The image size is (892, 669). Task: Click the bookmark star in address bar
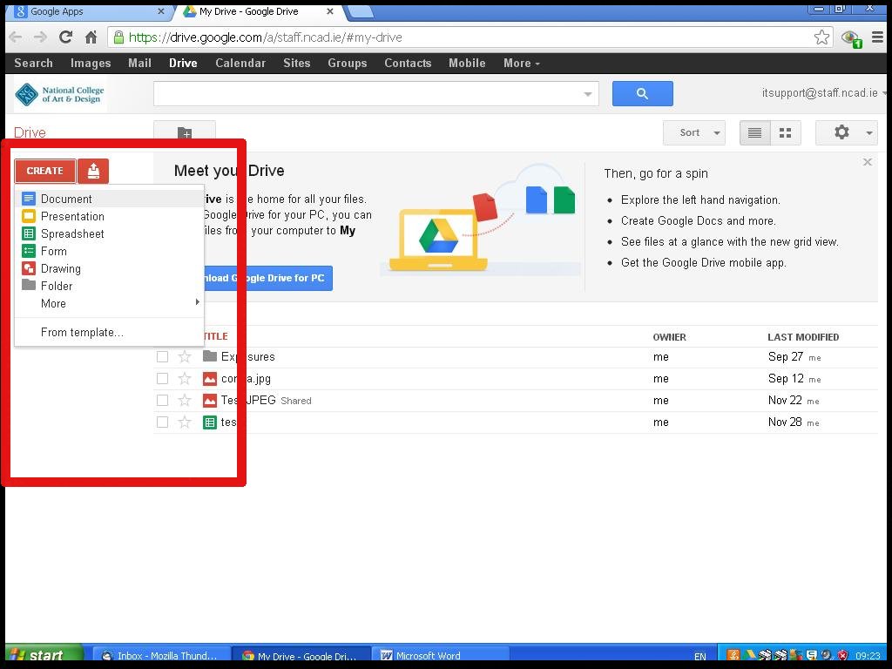[x=821, y=37]
